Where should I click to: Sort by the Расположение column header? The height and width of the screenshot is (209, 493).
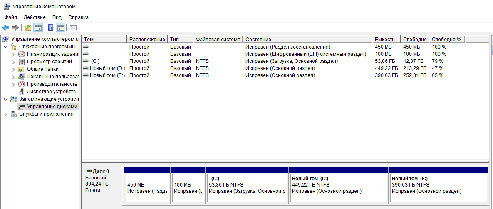tap(147, 40)
